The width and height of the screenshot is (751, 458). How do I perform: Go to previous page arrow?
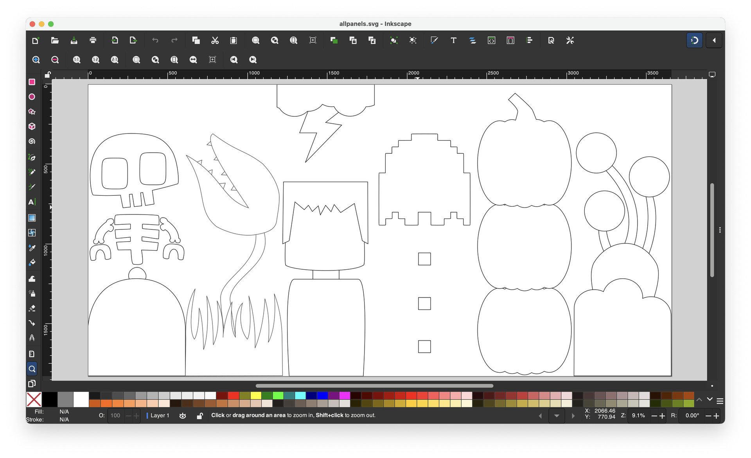pos(541,416)
